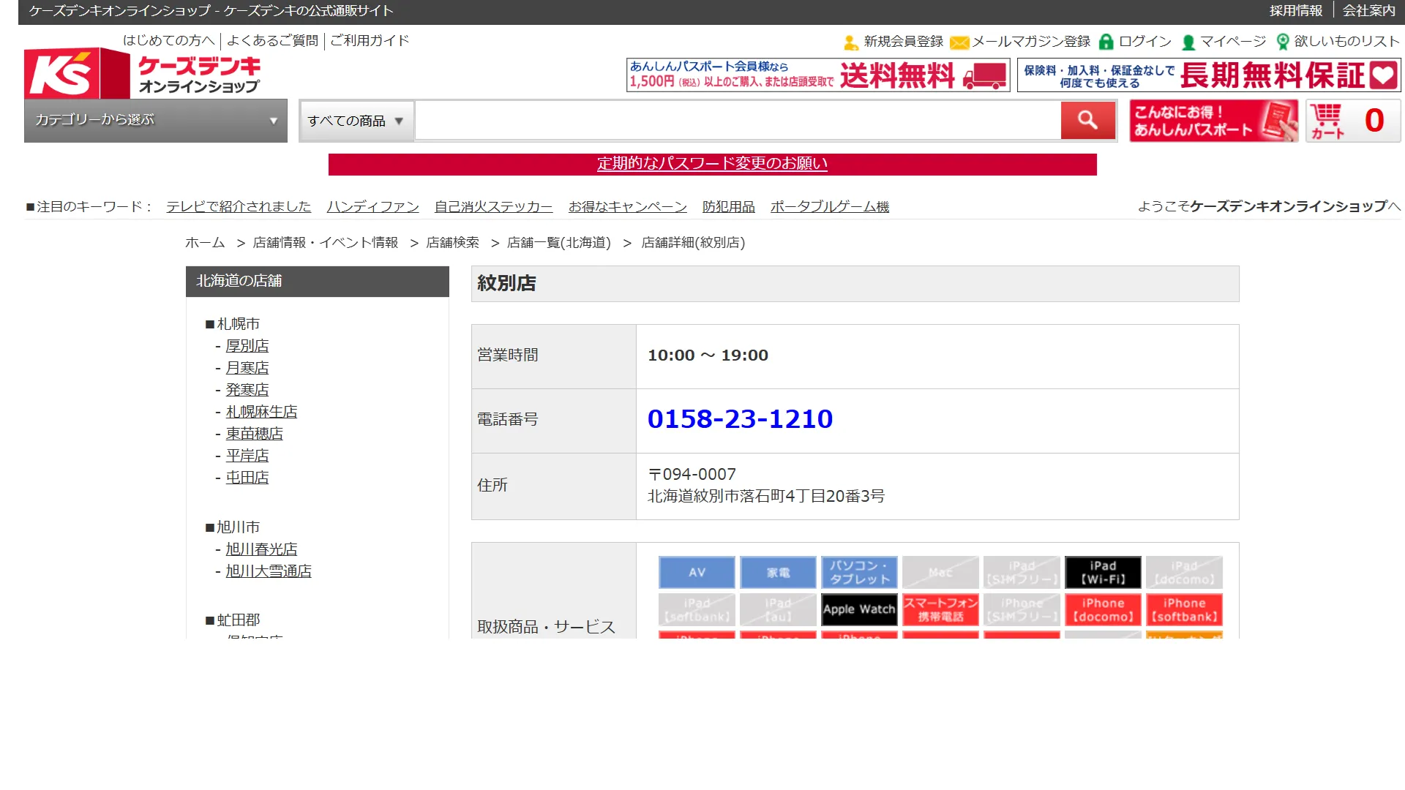
Task: Open the ご利用ガイド link
Action: point(370,41)
